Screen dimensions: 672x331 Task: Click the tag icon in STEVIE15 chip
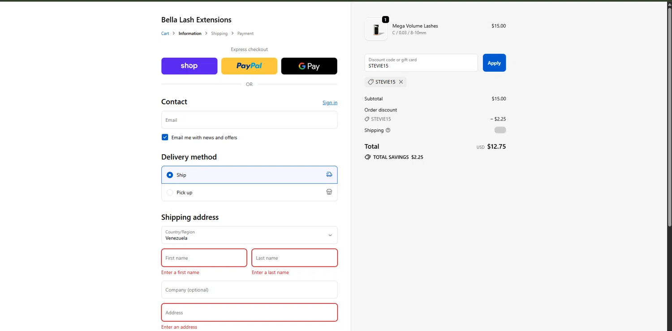370,82
